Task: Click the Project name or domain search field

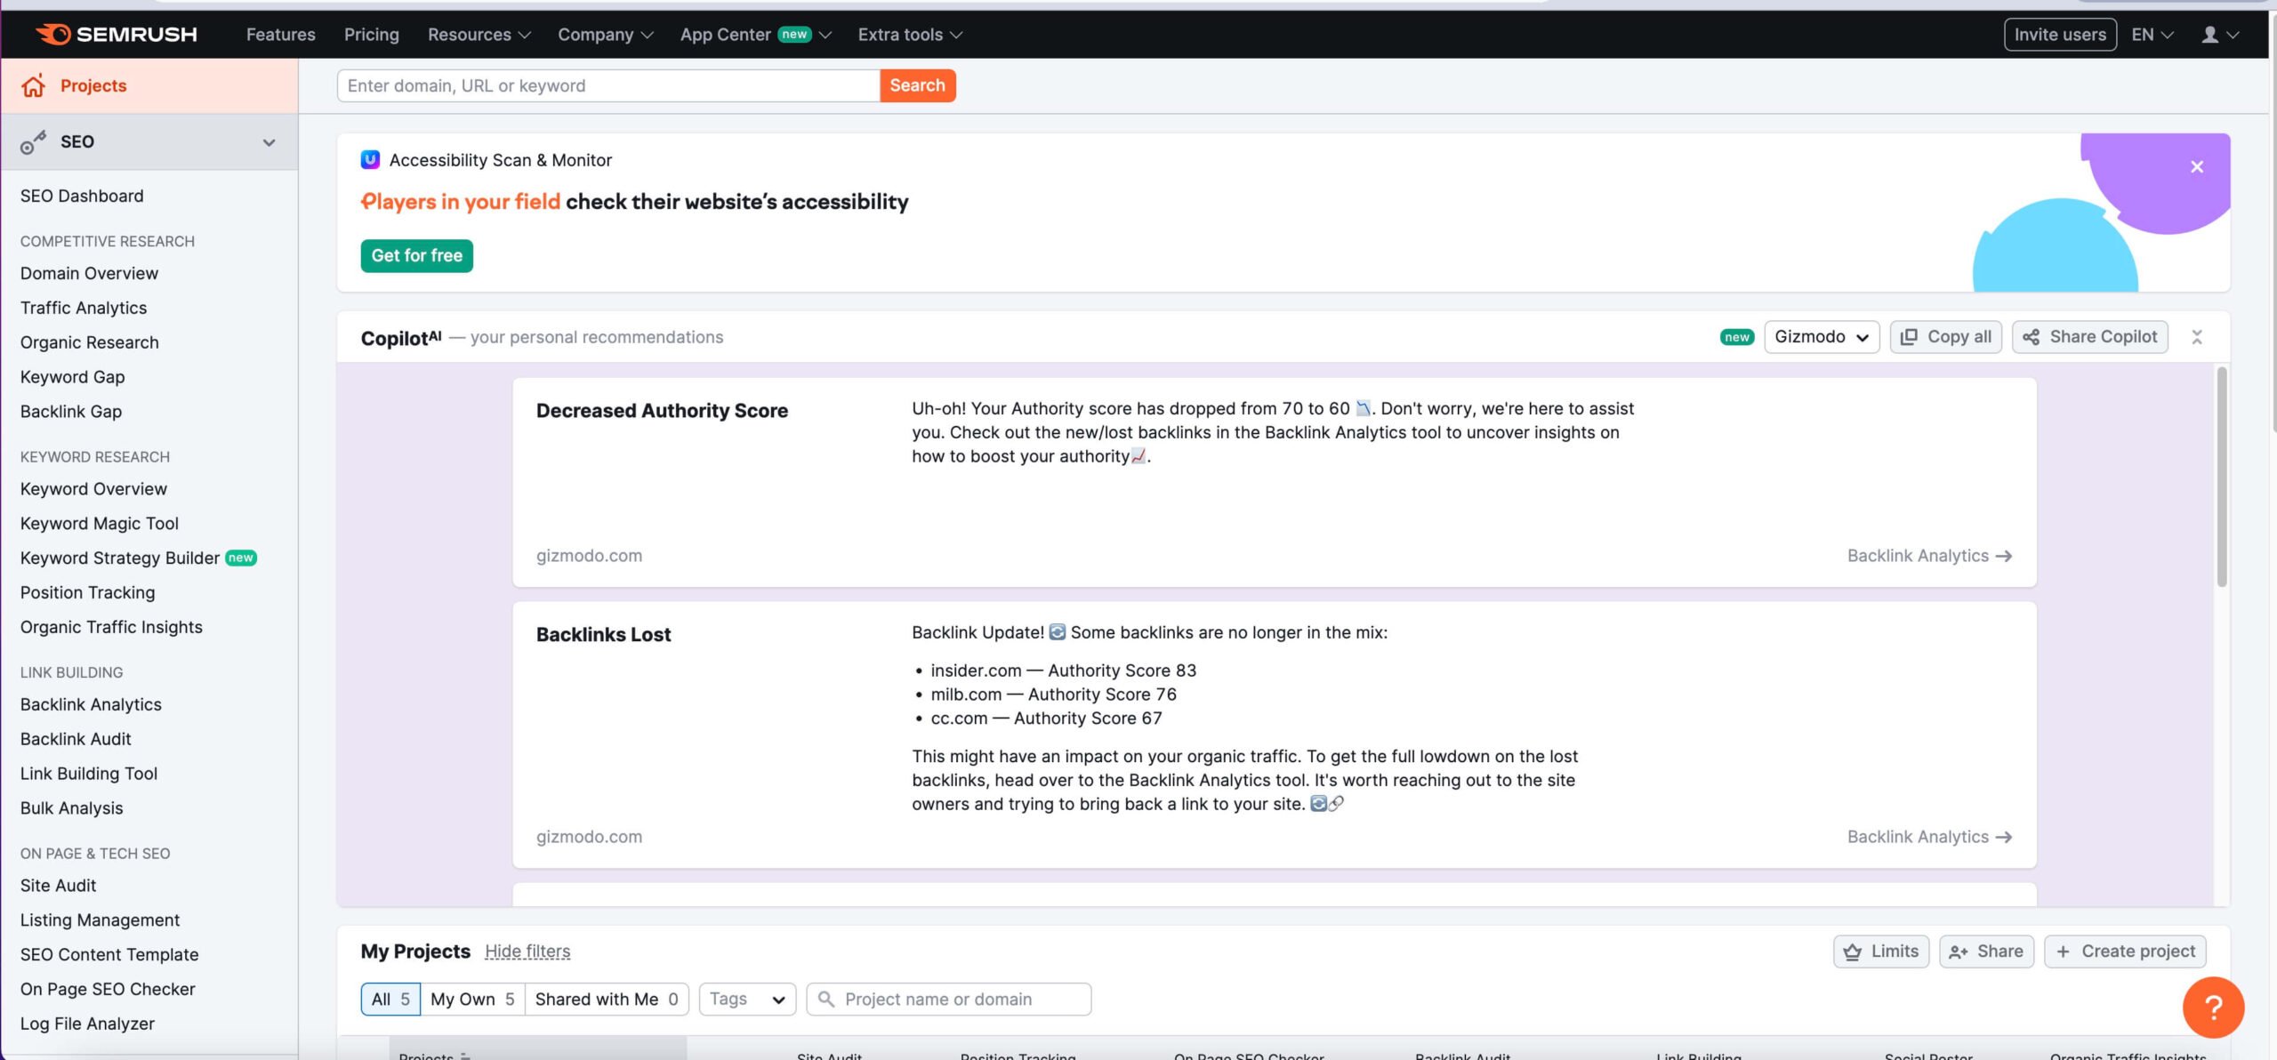Action: click(948, 998)
